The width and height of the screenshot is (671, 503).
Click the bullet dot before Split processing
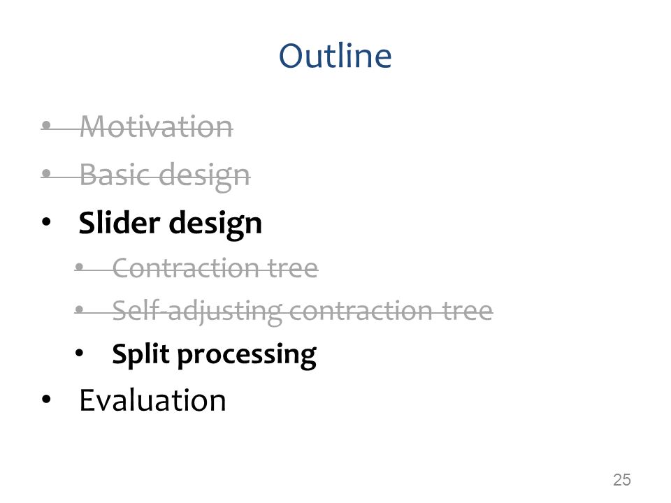(79, 353)
